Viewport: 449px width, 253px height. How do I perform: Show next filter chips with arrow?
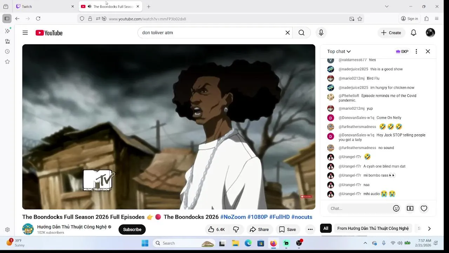pos(429,228)
